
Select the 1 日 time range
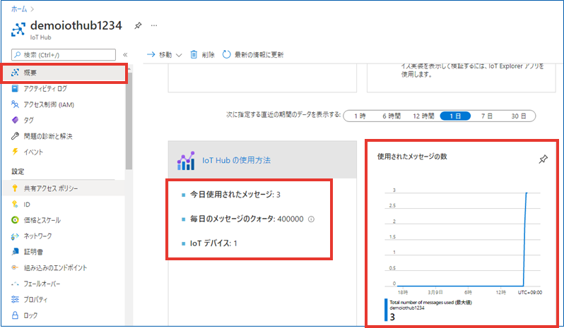[455, 116]
